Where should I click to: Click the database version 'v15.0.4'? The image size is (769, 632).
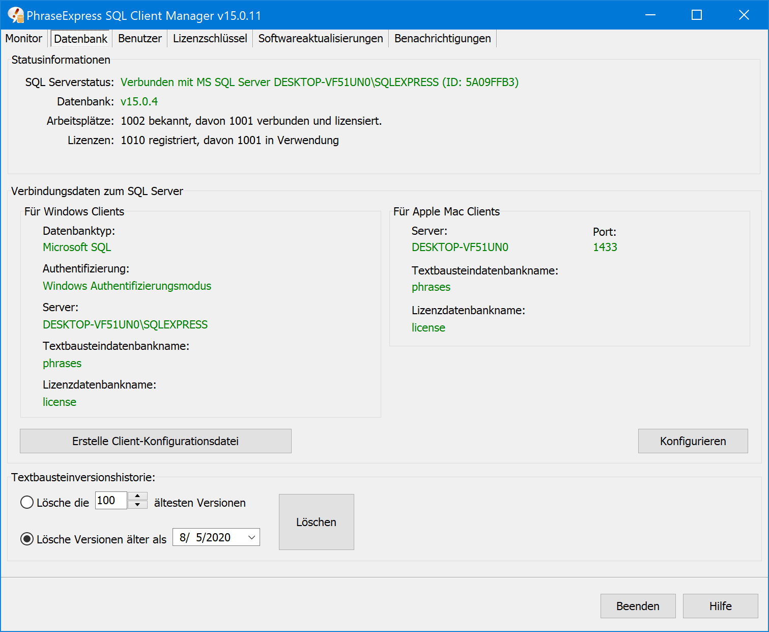[x=139, y=101]
